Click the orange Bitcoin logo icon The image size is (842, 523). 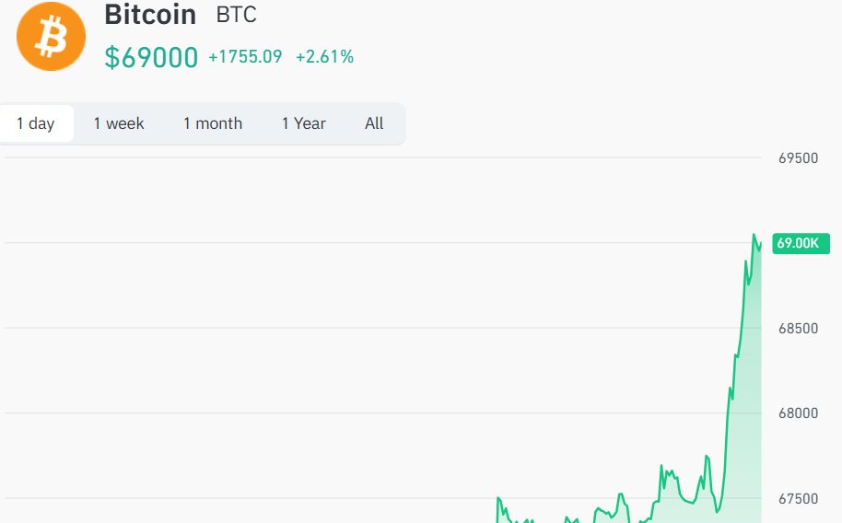pyautogui.click(x=51, y=36)
